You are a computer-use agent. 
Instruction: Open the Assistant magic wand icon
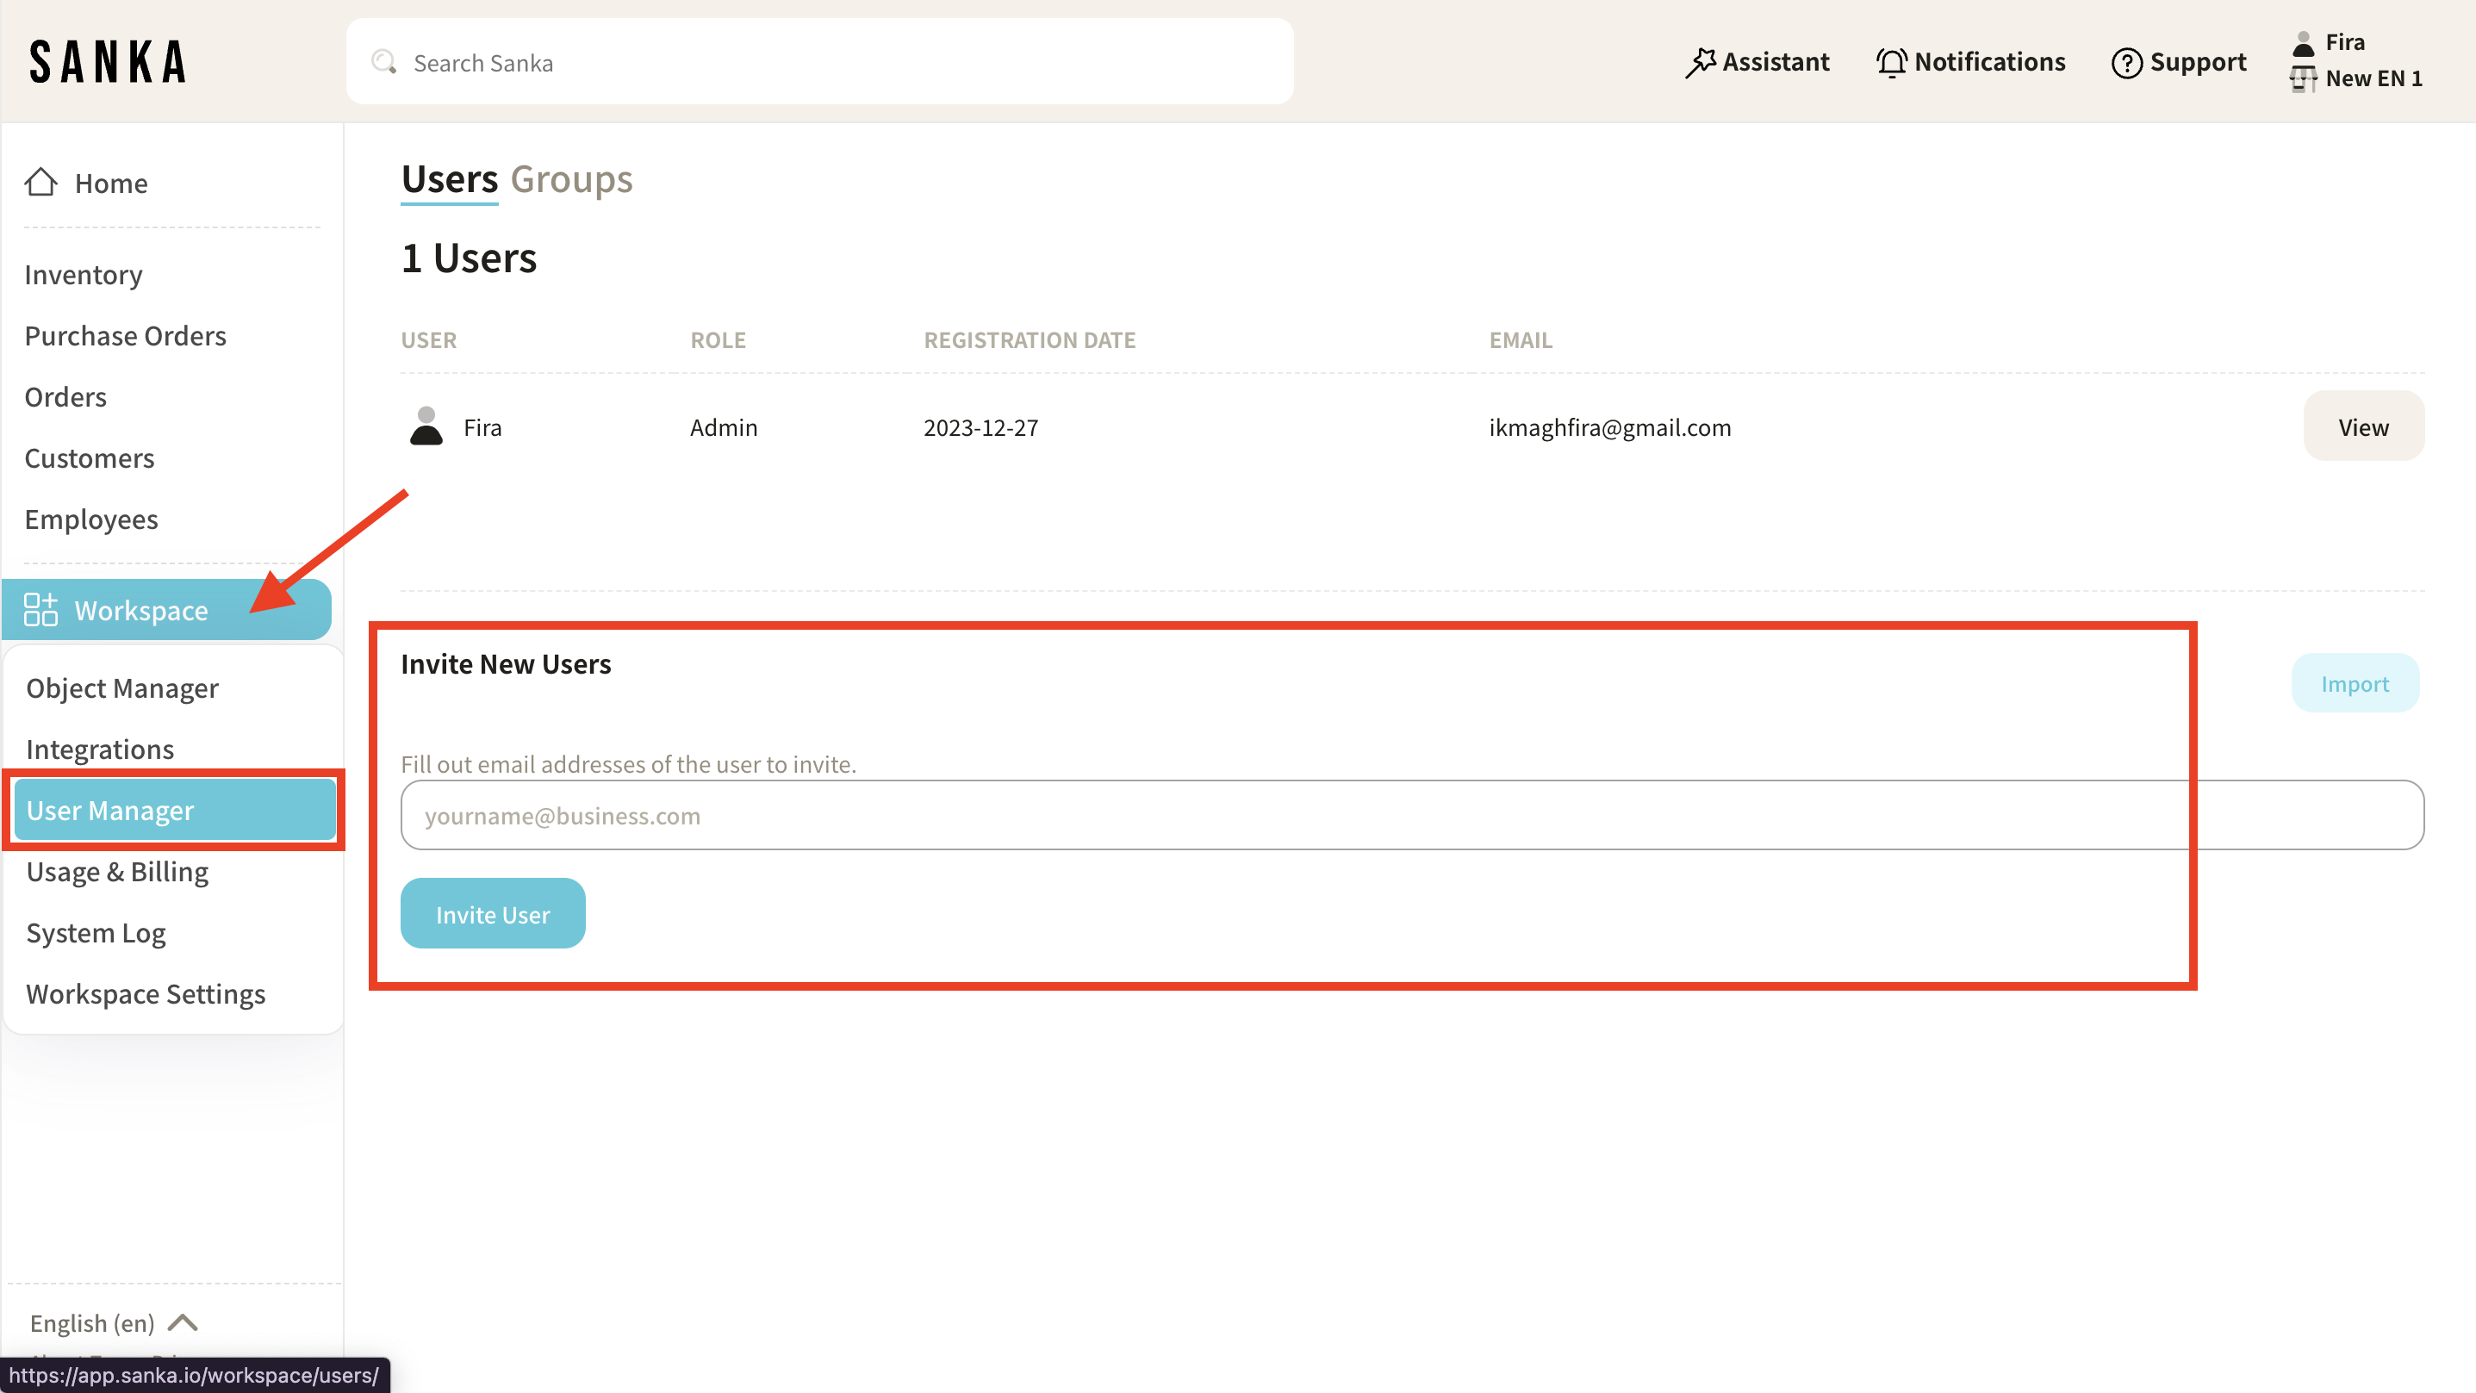(1701, 63)
